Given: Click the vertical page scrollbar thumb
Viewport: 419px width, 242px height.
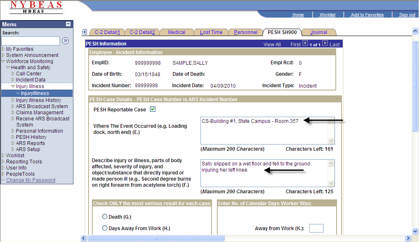Looking at the screenshot, I should (415, 86).
